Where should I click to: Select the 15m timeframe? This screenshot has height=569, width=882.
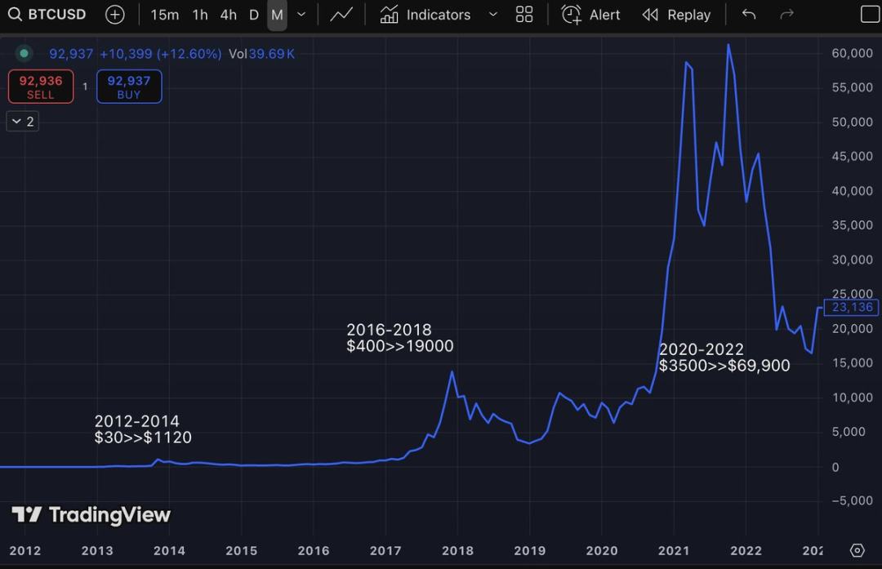coord(164,15)
